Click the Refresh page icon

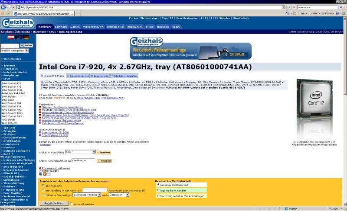pyautogui.click(x=289, y=7)
